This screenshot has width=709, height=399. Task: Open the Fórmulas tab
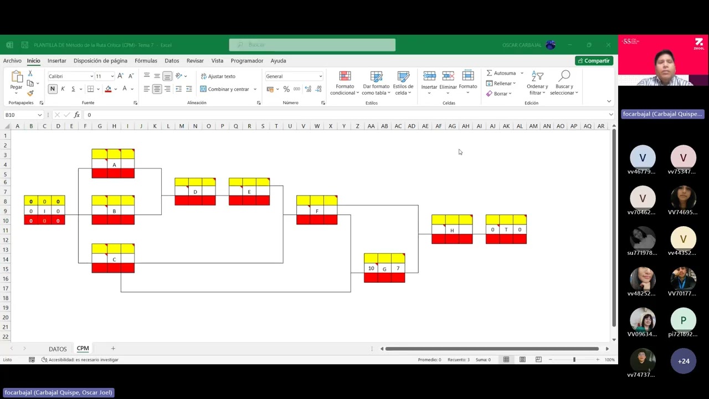[x=146, y=61]
